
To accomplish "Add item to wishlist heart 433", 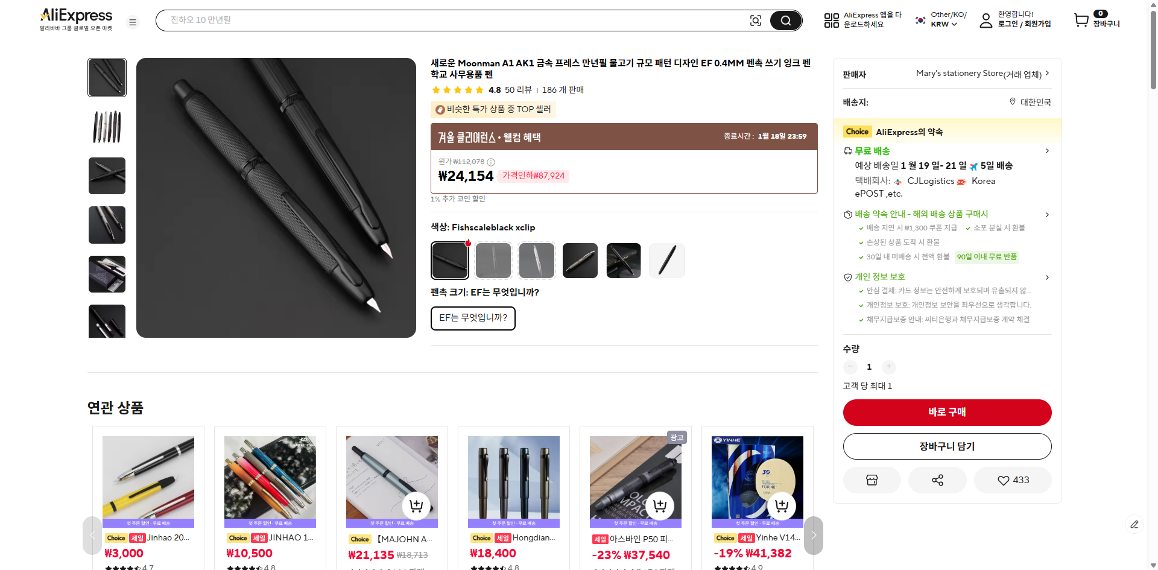I will [1013, 480].
